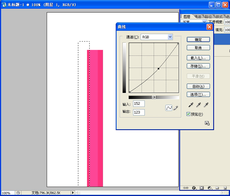The width and height of the screenshot is (230, 196).
Task: Click the link layers chain icon
Action: coord(186,188)
